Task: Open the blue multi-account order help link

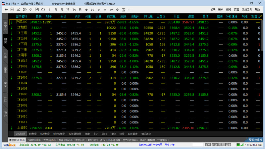Action: (x=157, y=145)
